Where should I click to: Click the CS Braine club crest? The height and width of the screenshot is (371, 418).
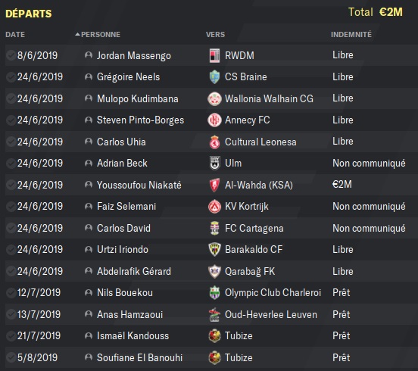click(214, 77)
